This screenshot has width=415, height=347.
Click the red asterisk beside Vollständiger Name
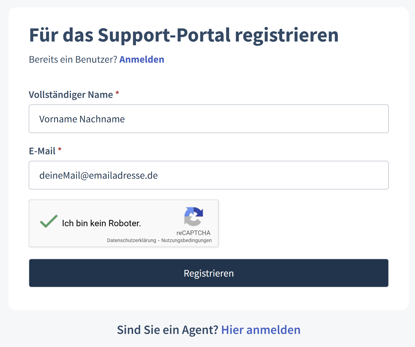117,93
